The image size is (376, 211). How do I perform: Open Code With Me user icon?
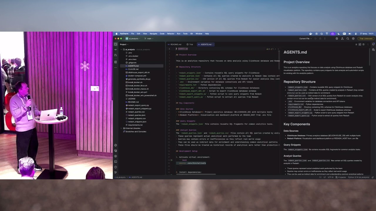pyautogui.click(x=342, y=38)
